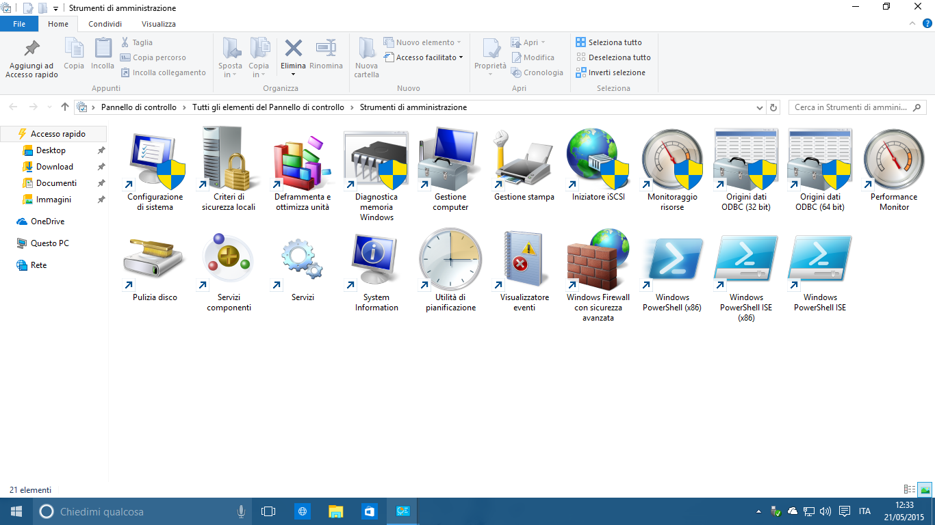
Task: Click Nuova cartella button
Action: click(x=367, y=59)
